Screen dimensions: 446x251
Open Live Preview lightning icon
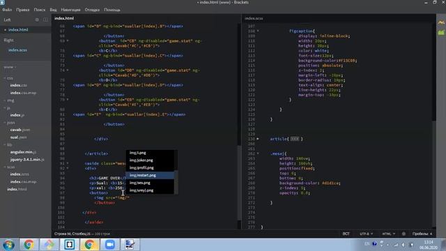[x=441, y=22]
